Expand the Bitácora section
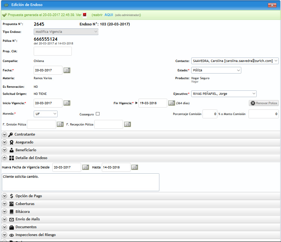 tap(4, 211)
